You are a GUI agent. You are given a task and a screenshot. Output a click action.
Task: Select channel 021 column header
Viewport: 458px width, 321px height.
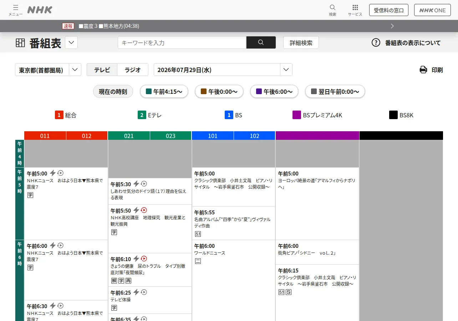pos(129,136)
